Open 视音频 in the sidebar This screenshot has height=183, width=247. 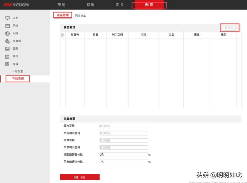pos(17,41)
